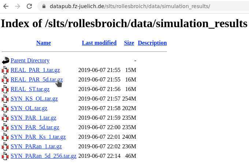
Task: Click the padlock site security icon
Action: (x=45, y=6)
